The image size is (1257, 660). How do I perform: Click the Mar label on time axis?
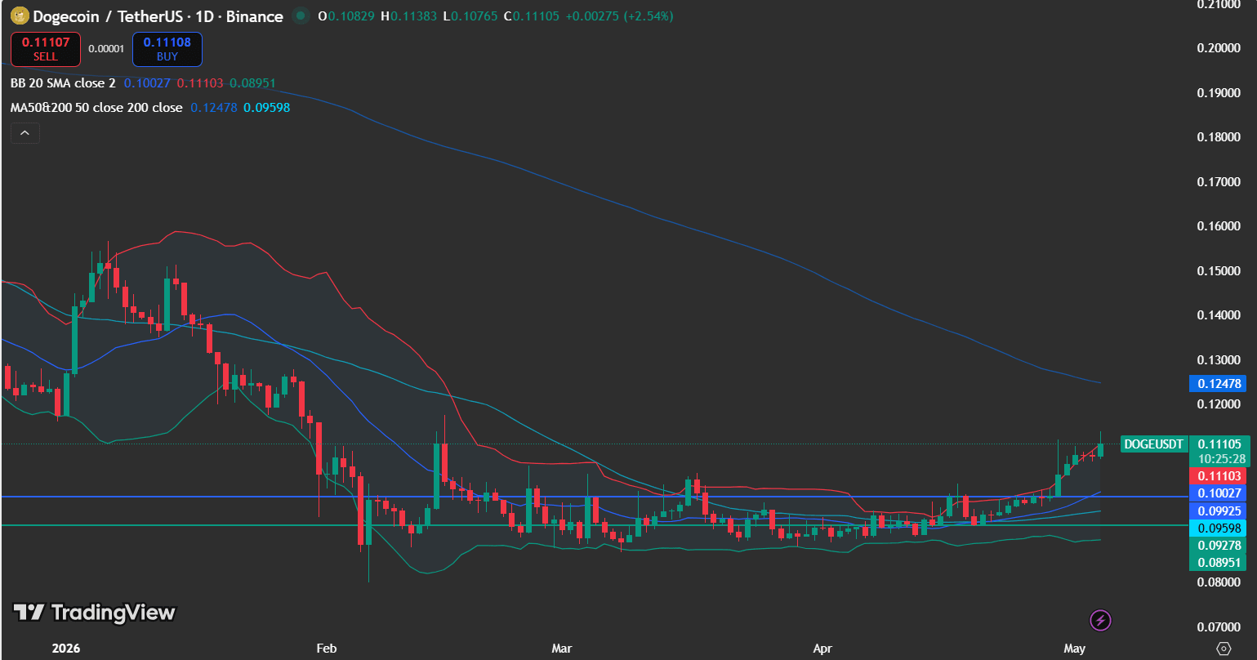[x=561, y=649]
